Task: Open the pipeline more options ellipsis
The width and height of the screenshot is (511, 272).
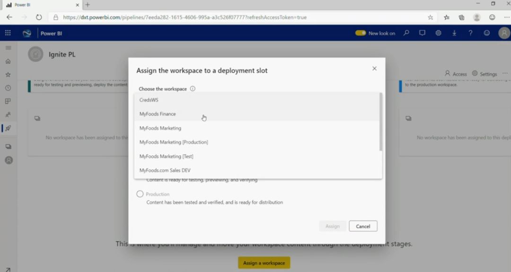Action: click(505, 73)
